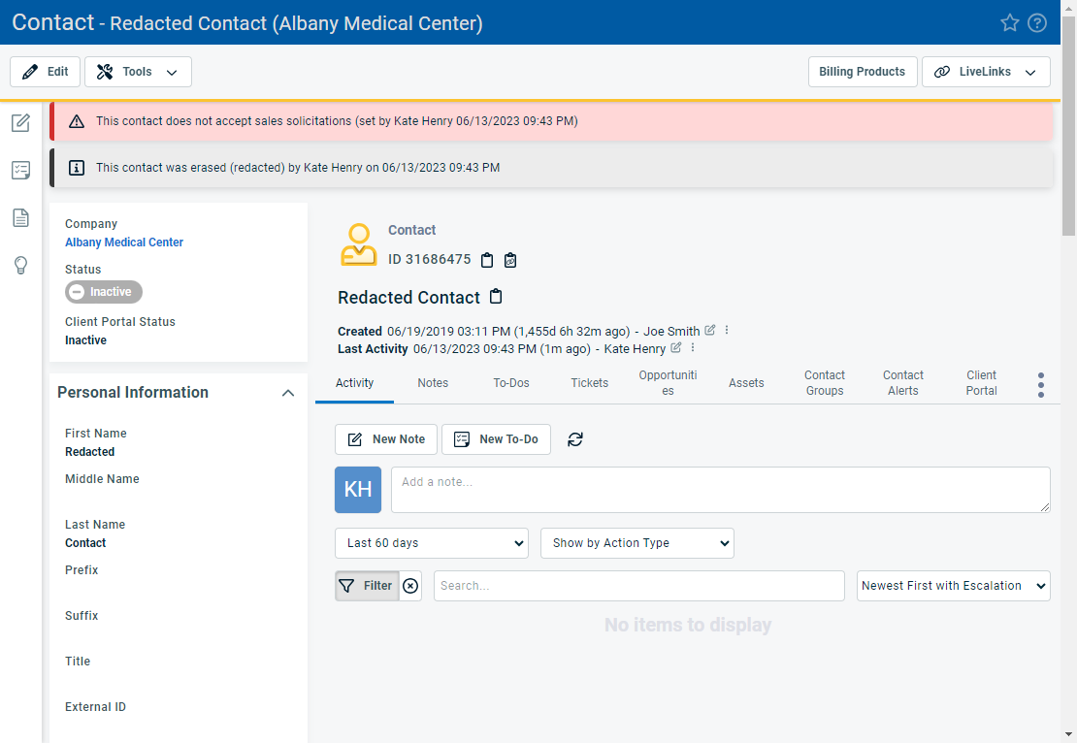Click the favorite star icon in title bar
The height and width of the screenshot is (743, 1077).
click(1009, 22)
